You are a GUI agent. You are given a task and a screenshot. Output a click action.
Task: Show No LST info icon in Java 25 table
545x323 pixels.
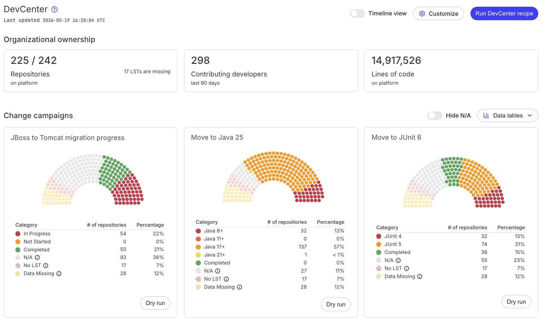click(x=226, y=279)
